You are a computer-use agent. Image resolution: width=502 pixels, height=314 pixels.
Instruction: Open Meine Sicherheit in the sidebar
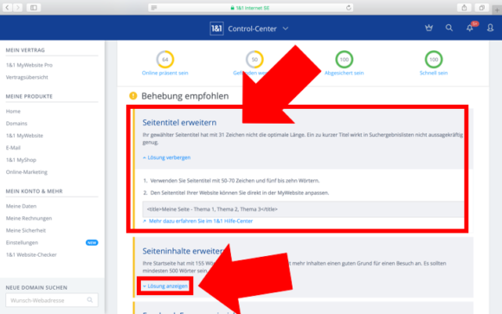pos(26,230)
